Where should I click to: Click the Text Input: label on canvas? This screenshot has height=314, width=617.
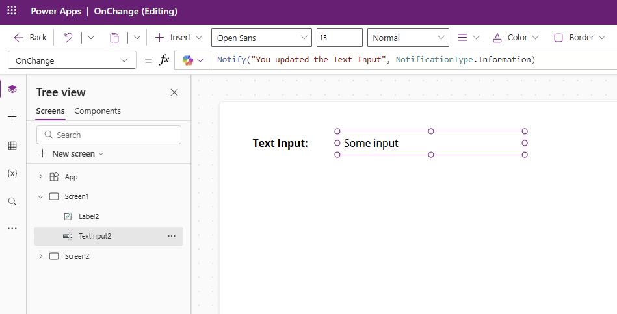tap(280, 143)
